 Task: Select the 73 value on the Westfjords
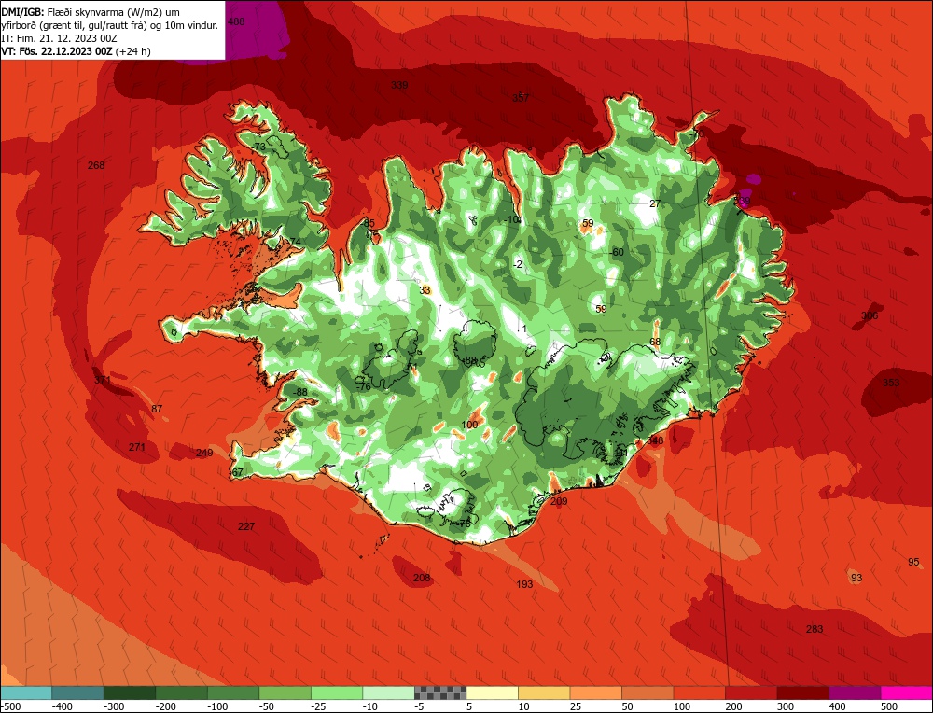[260, 147]
